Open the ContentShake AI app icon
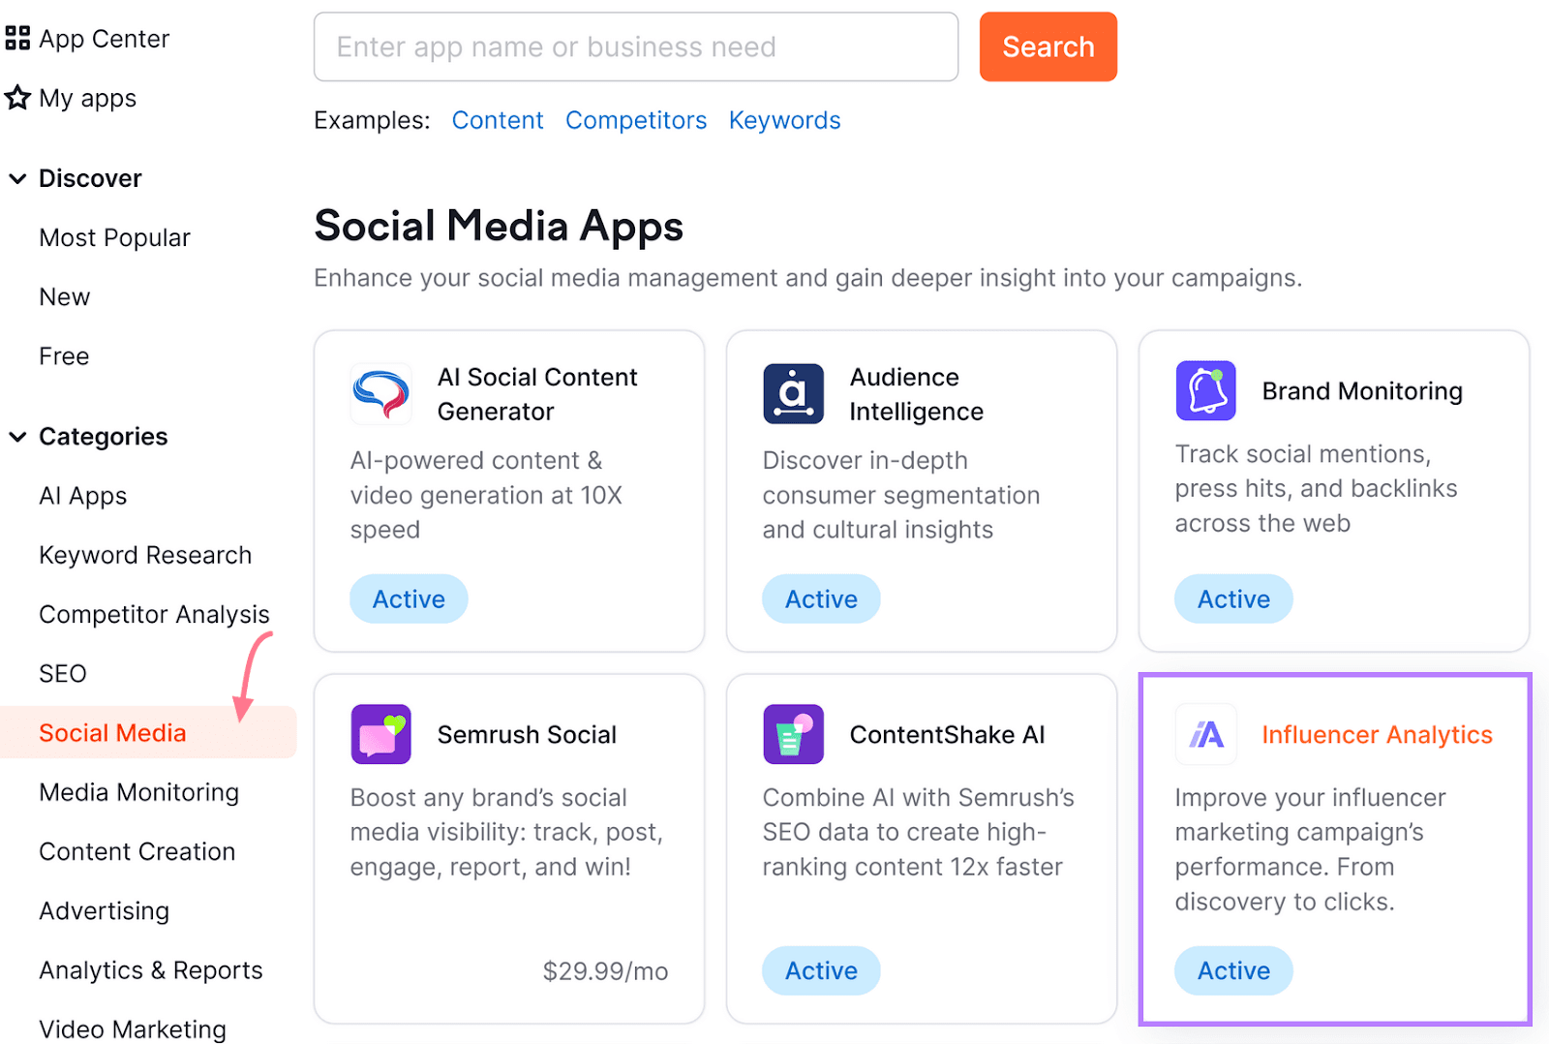The height and width of the screenshot is (1044, 1549). click(793, 734)
